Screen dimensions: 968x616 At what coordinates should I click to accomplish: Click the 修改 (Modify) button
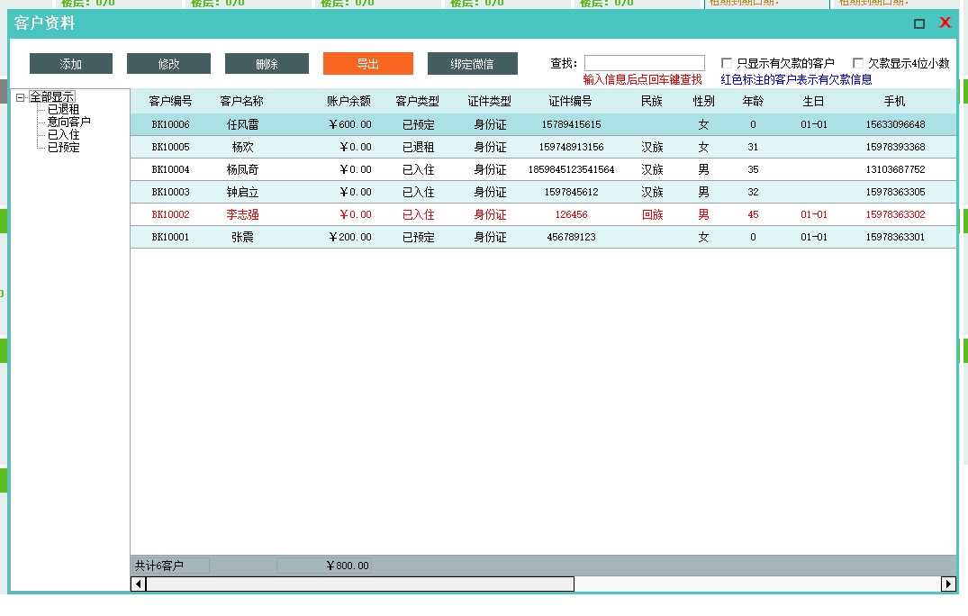click(x=168, y=64)
